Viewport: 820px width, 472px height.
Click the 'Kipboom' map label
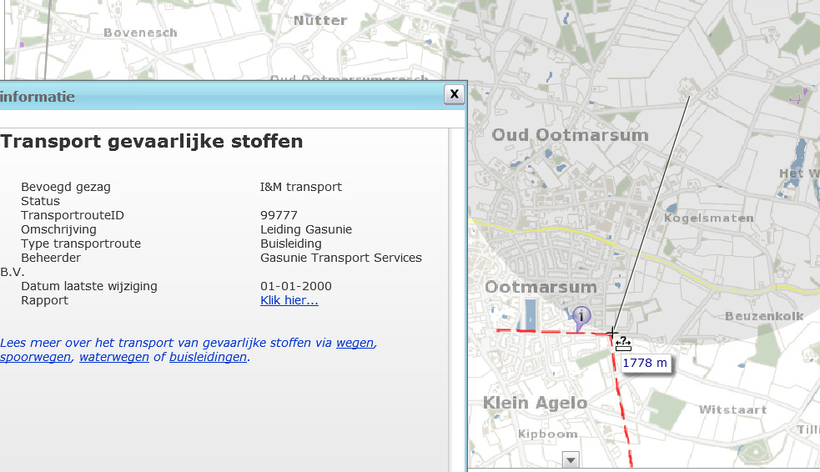click(547, 434)
